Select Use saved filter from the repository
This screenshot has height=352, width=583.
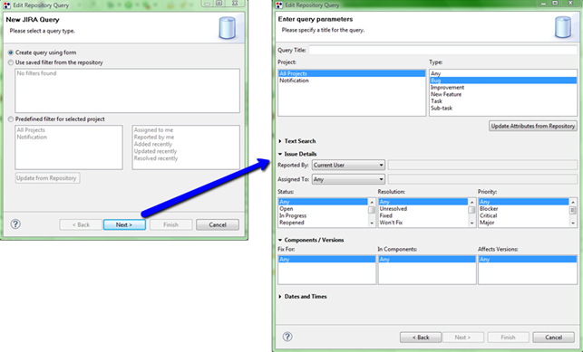pos(56,62)
